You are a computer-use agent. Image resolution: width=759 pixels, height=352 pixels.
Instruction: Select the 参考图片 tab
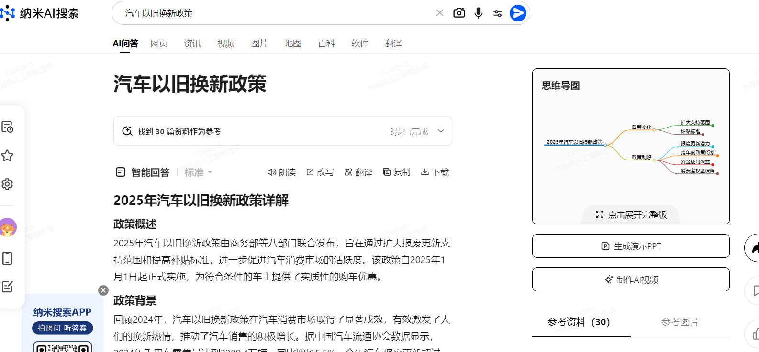(x=680, y=322)
